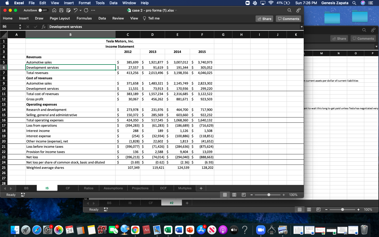The image size is (379, 237).
Task: Expand the Undo history dropdown arrow
Action: coord(81,11)
